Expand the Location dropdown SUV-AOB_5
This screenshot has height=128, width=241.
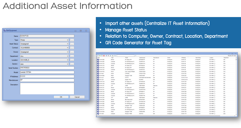pyautogui.click(x=44, y=60)
